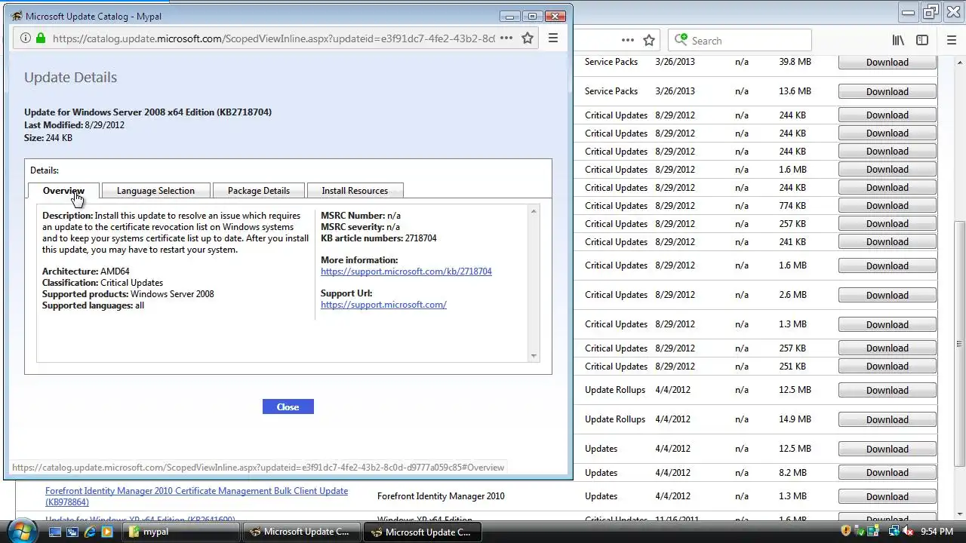Download the 8.2 MB Update
Screen dimensions: 966x543
887,472
